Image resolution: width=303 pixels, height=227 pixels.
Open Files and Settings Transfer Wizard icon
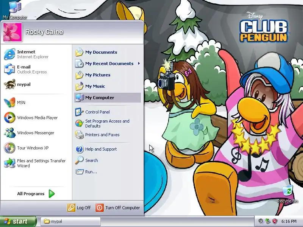pos(9,163)
